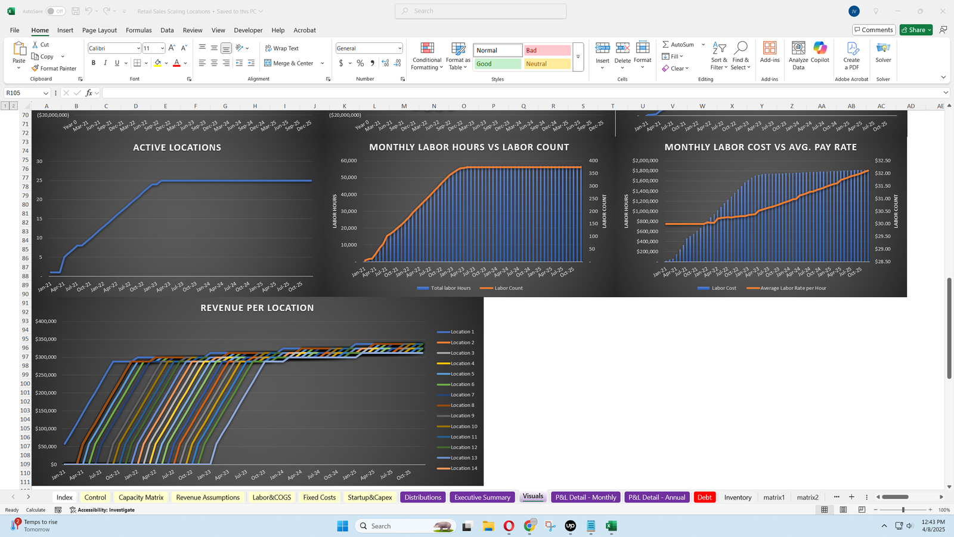Screen dimensions: 954x537
Task: Expand the AutoSum dropdown arrow
Action: pos(703,45)
